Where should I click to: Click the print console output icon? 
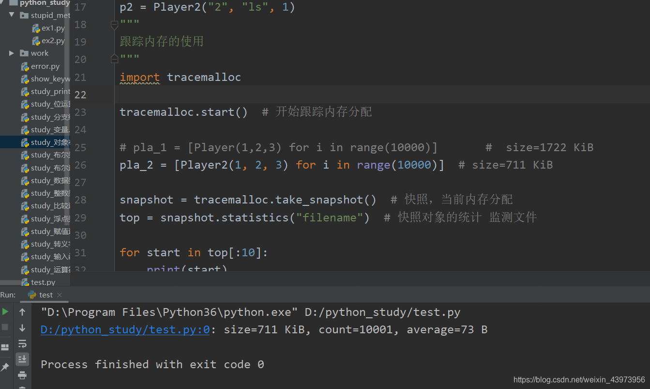[22, 375]
